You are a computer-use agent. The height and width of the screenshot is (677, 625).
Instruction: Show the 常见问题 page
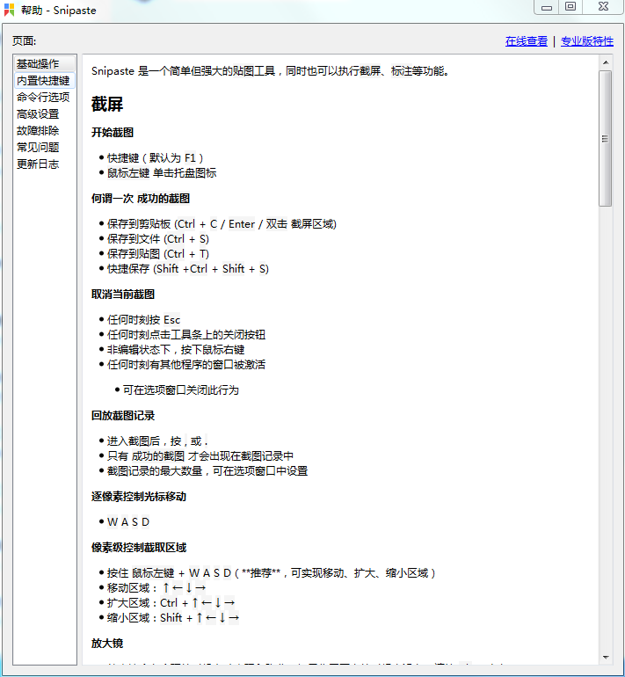[x=38, y=147]
